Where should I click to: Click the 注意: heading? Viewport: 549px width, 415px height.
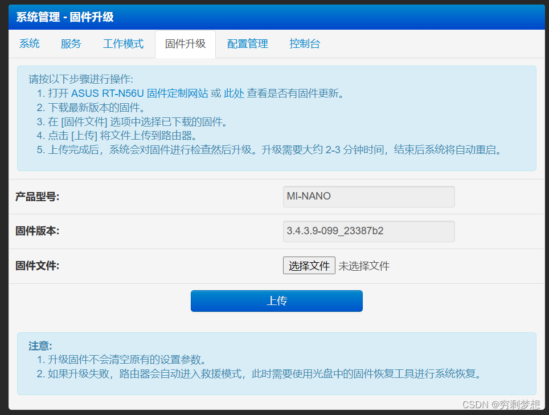40,346
